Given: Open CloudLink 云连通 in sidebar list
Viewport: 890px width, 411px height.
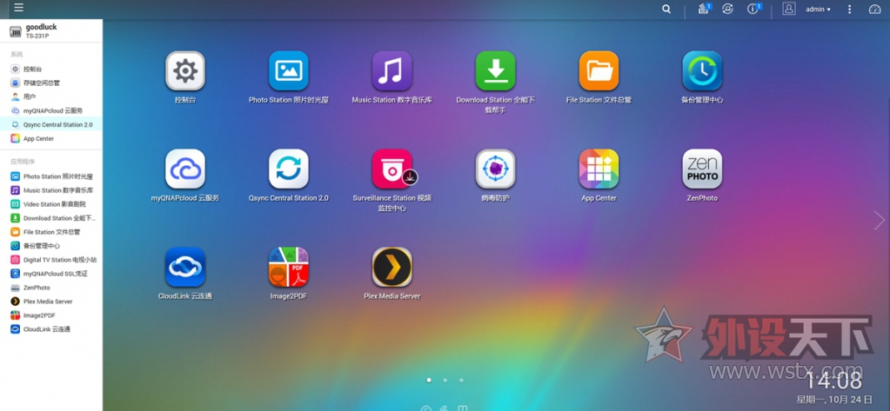Looking at the screenshot, I should coord(51,328).
